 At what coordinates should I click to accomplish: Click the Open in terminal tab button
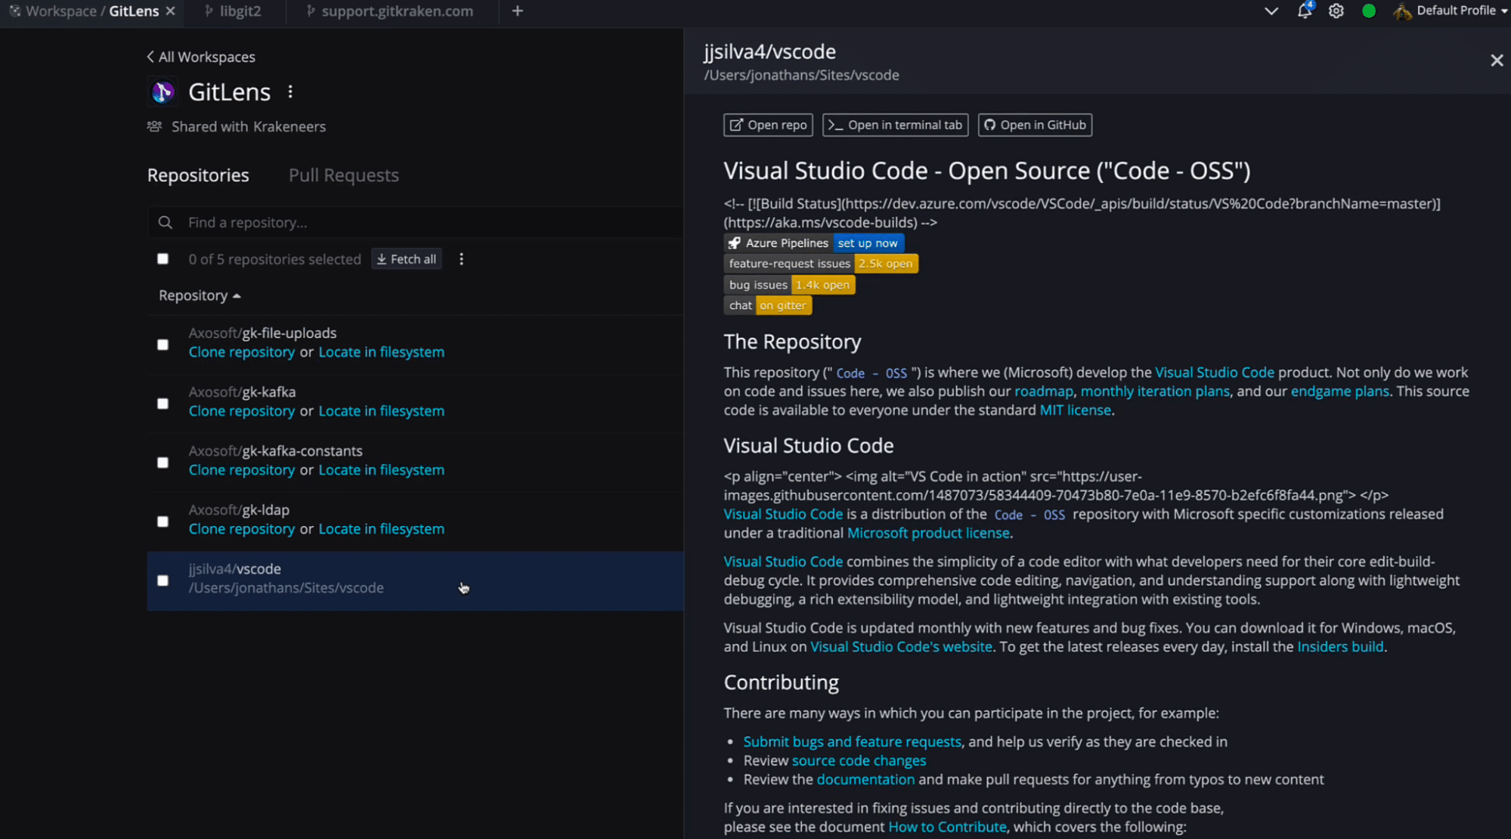896,125
